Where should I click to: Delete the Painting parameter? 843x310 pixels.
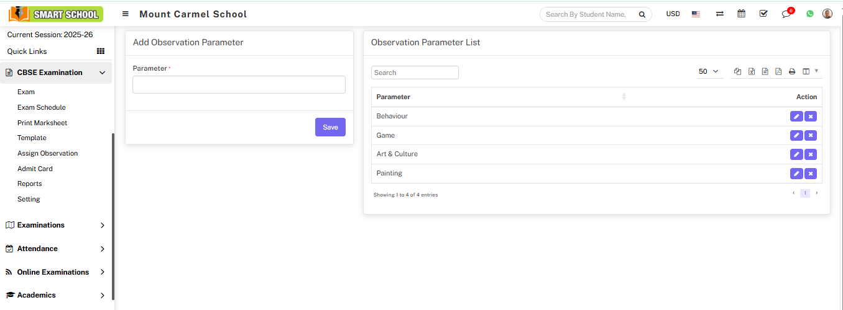click(811, 174)
